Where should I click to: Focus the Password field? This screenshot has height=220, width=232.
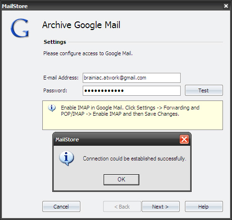click(x=132, y=90)
